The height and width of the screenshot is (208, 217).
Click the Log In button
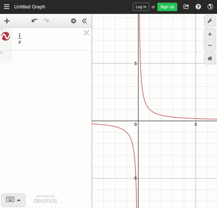141,7
